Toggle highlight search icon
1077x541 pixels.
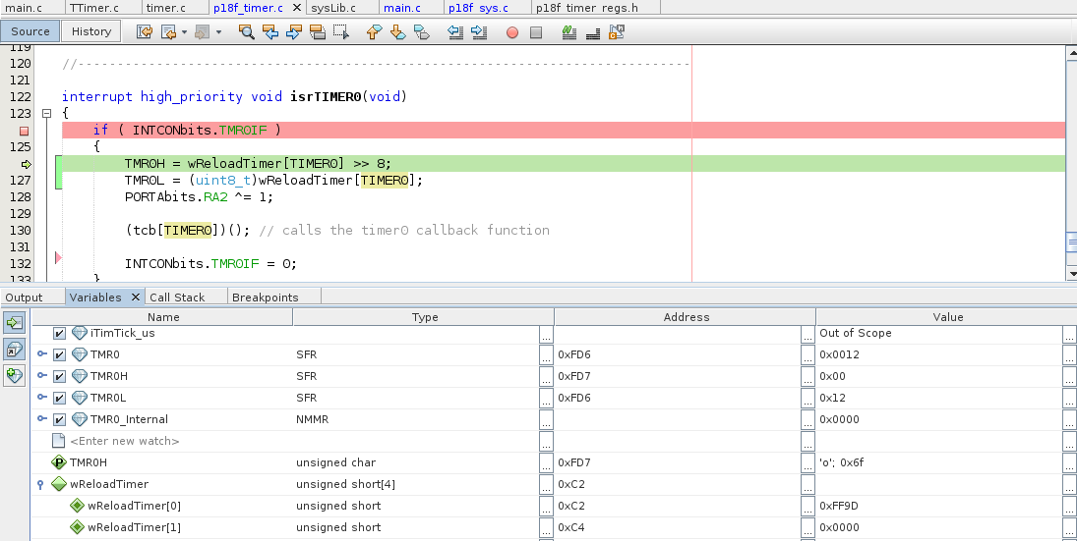[x=318, y=31]
